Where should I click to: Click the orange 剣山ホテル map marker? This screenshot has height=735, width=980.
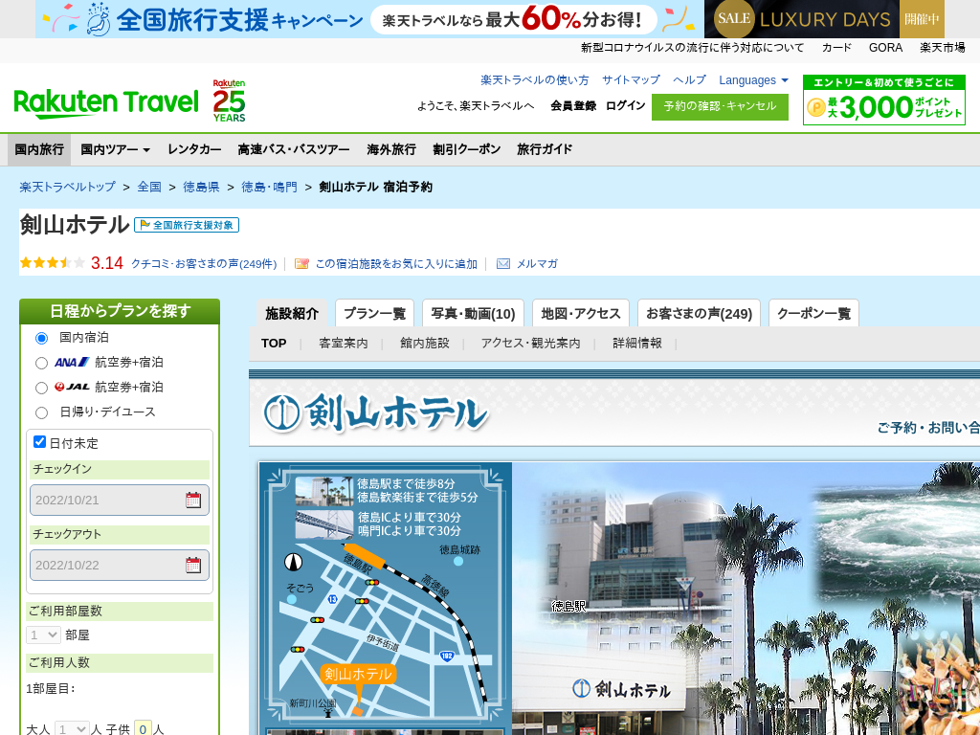point(358,674)
